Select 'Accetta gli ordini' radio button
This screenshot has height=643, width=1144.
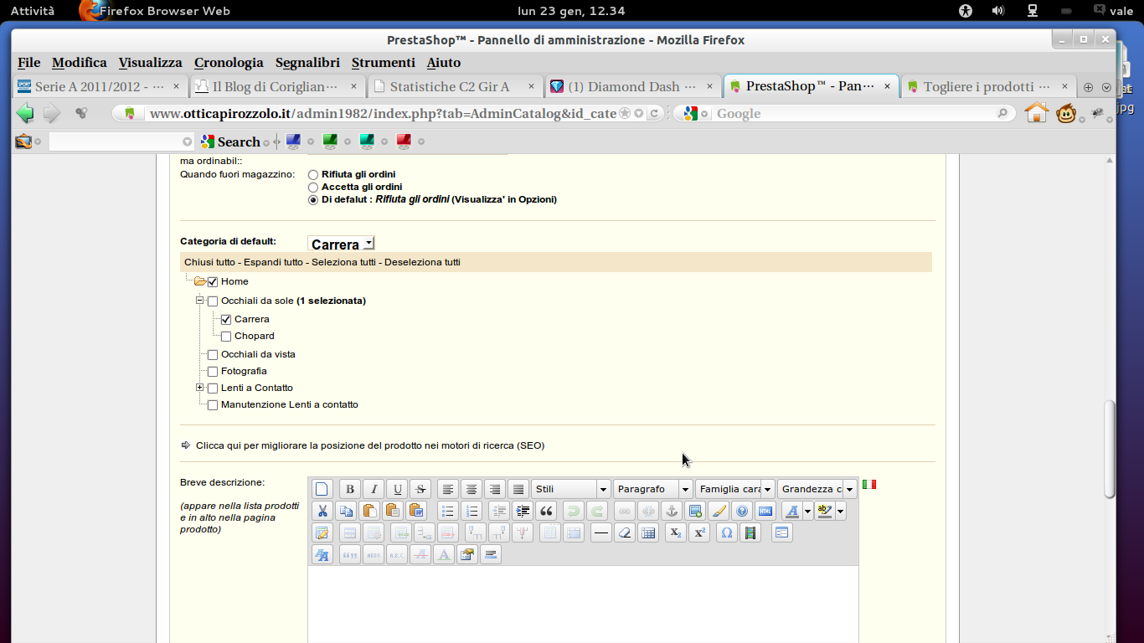click(313, 188)
